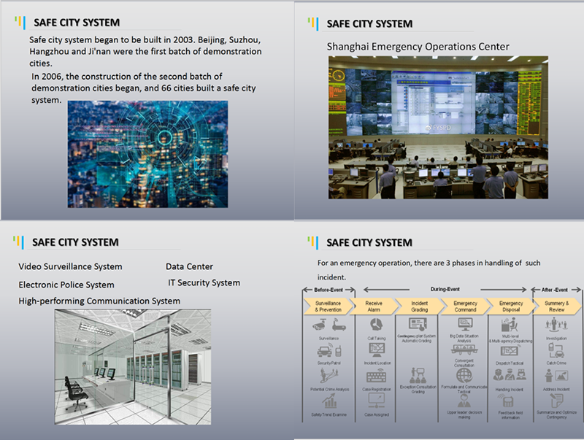Click the Emergency Disposal phase arrow

point(511,306)
